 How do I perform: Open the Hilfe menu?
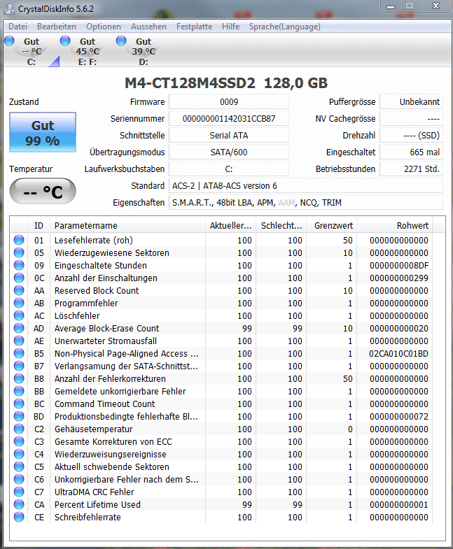click(x=231, y=27)
